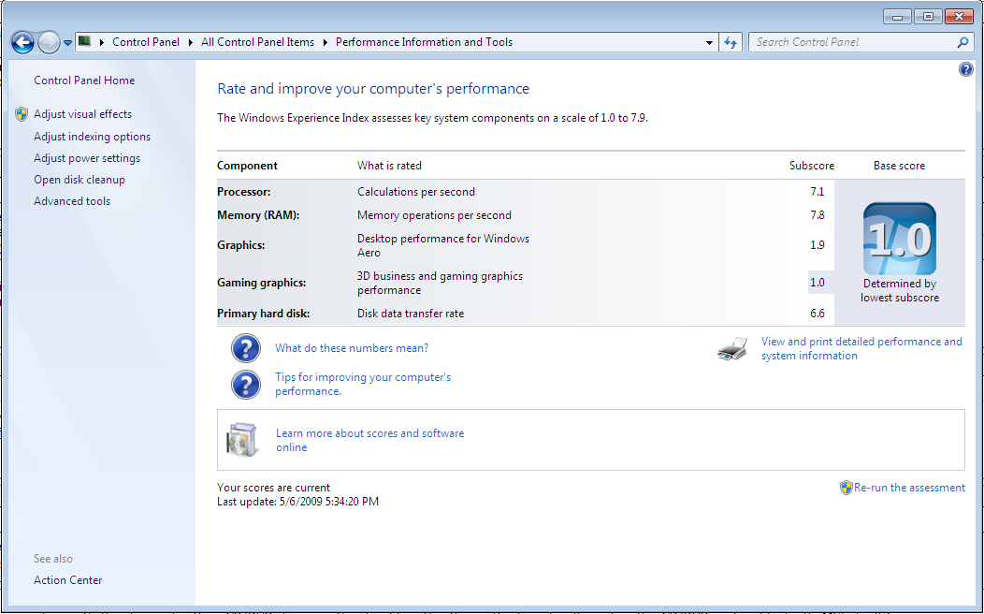This screenshot has width=984, height=614.
Task: Close the Control Panel window
Action: pos(958,16)
